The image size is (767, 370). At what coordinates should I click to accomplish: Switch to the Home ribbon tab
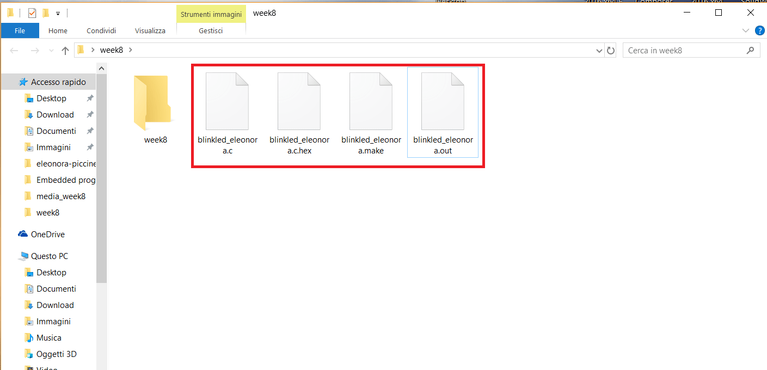coord(58,31)
